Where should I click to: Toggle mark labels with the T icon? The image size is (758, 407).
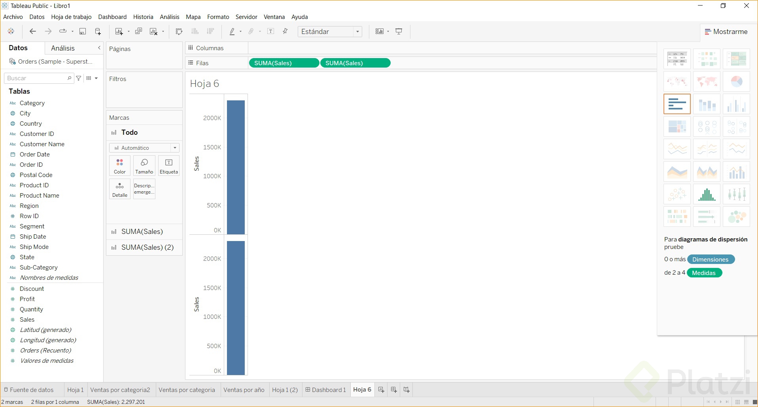click(x=271, y=32)
